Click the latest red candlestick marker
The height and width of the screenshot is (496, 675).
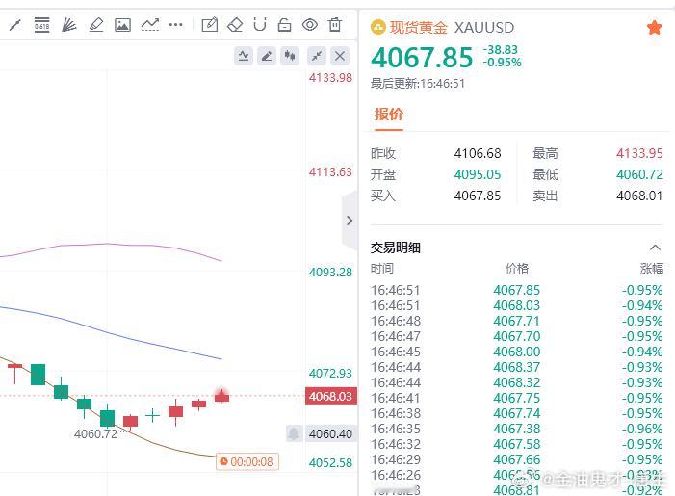[x=221, y=395]
